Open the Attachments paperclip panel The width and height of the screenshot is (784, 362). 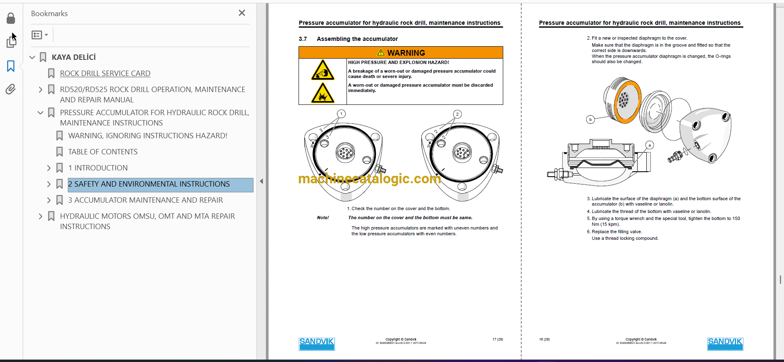coord(11,89)
